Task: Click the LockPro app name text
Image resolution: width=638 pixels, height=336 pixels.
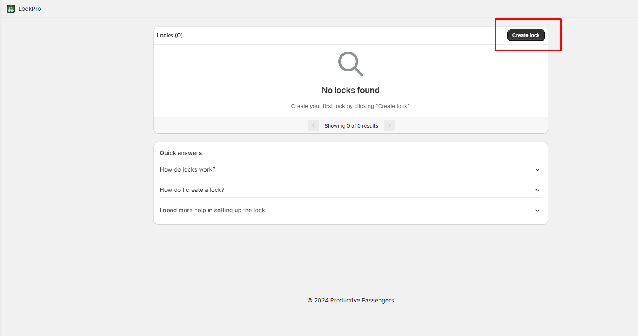Action: [x=30, y=9]
